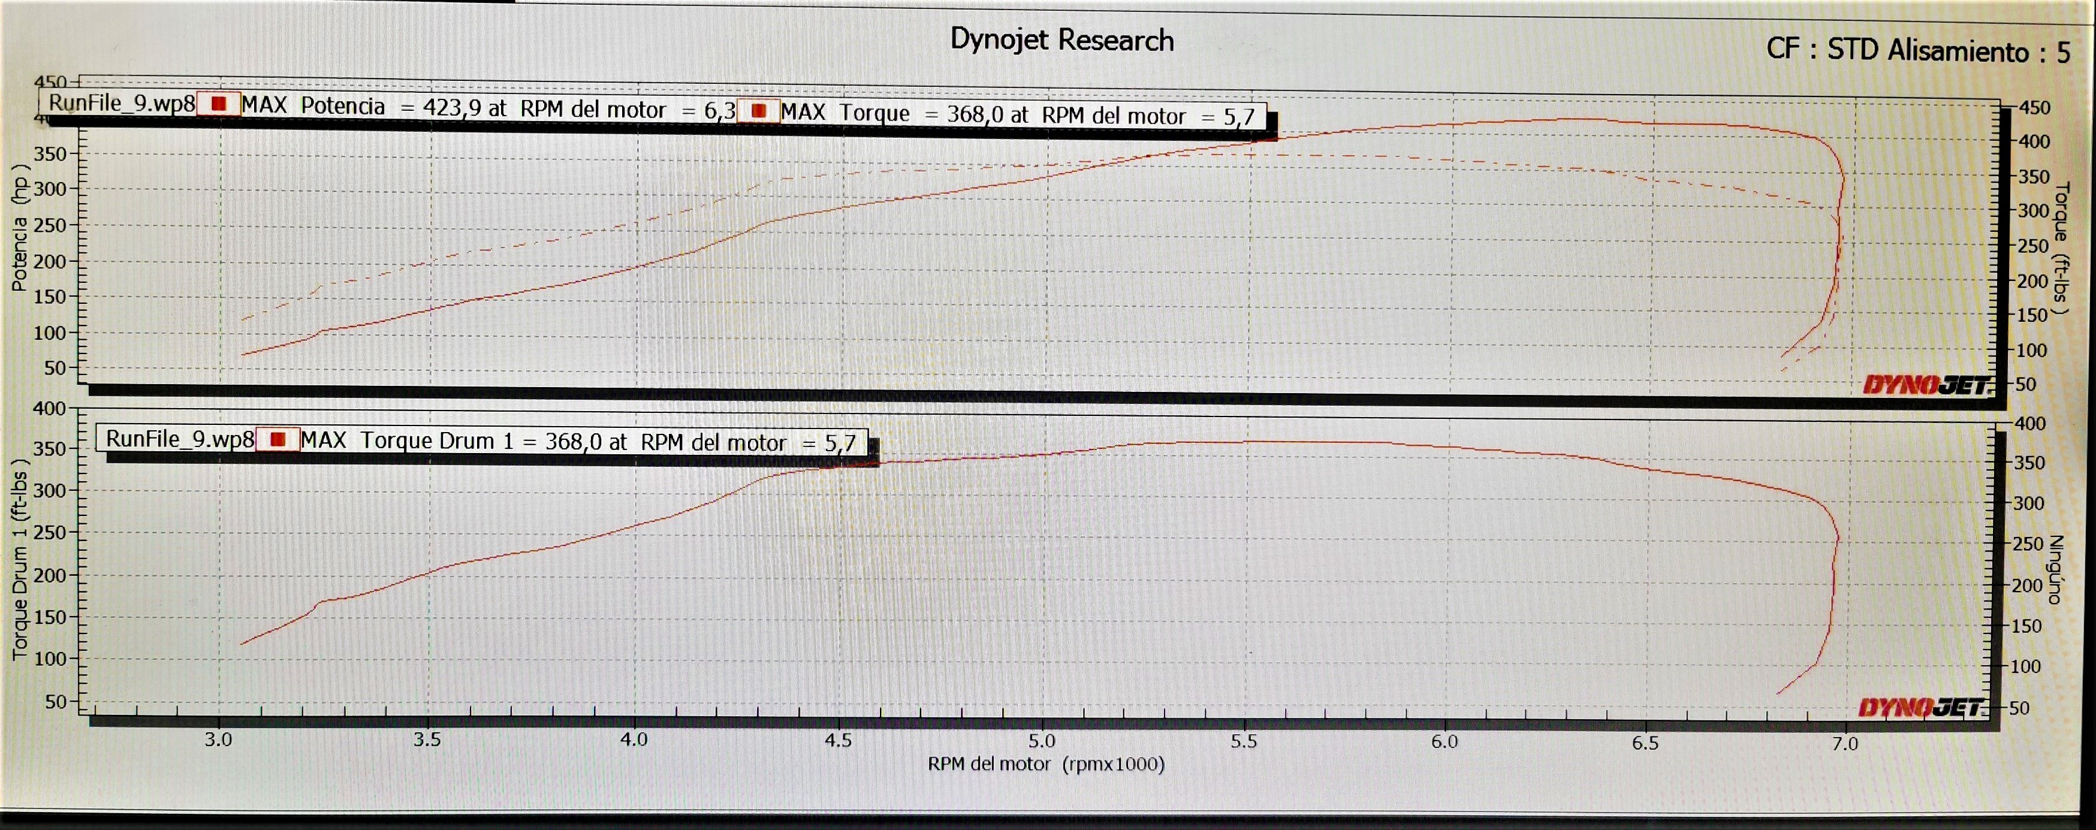This screenshot has width=2096, height=830.
Task: Click the MAX Torque Drum 1 = 368,0 readout
Action: point(578,442)
